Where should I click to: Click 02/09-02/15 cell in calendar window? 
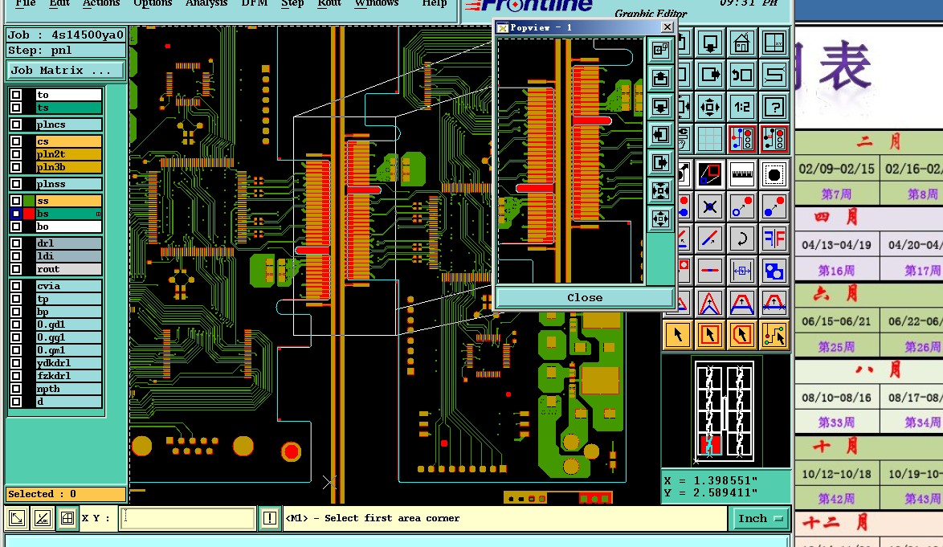[836, 169]
